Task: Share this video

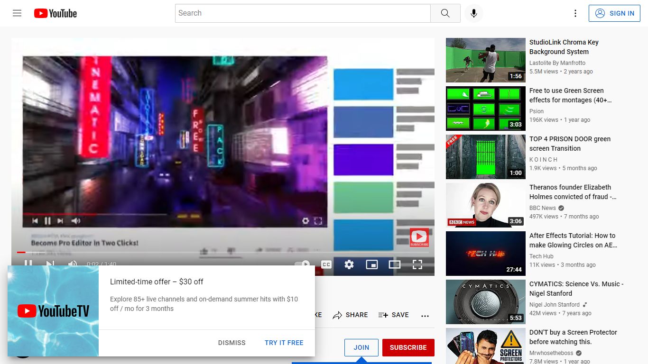Action: coord(350,315)
